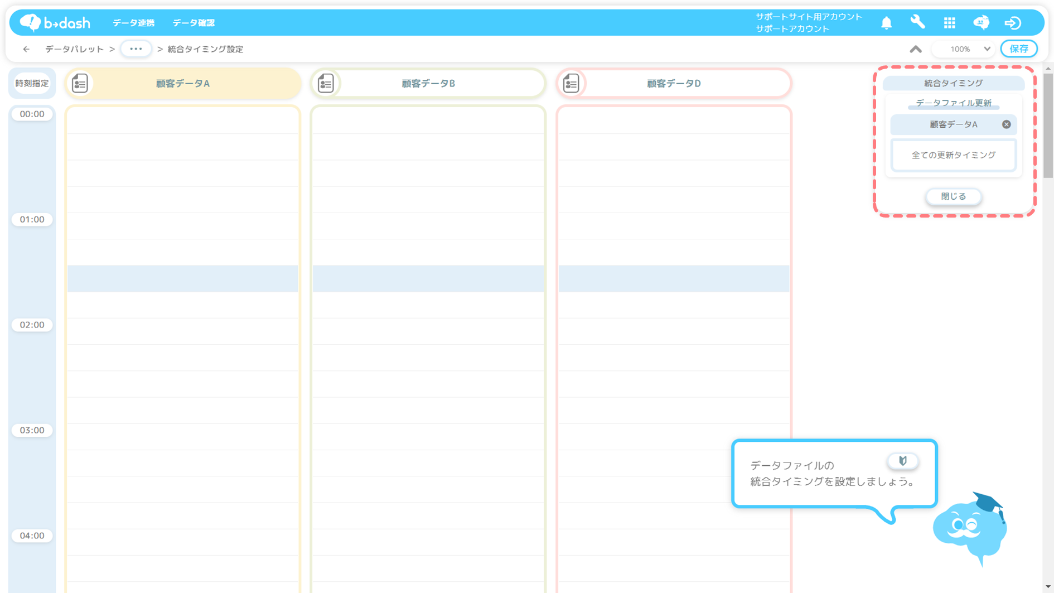Collapse the header with the up chevron
The width and height of the screenshot is (1054, 593).
pyautogui.click(x=916, y=49)
